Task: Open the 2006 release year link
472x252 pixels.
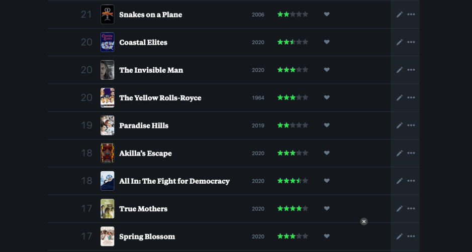Action: (258, 15)
